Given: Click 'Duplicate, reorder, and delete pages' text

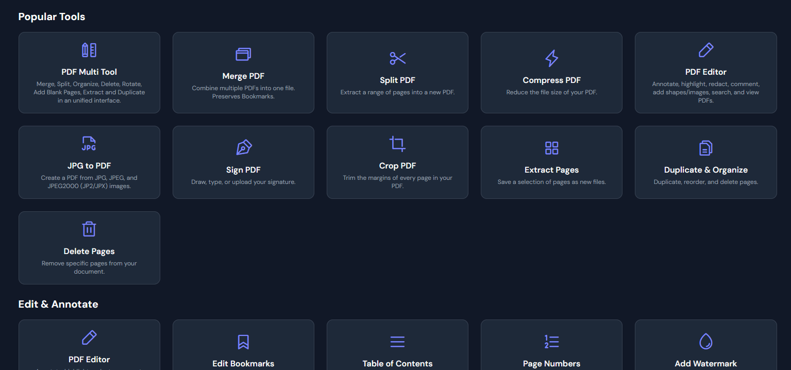Looking at the screenshot, I should [x=705, y=182].
